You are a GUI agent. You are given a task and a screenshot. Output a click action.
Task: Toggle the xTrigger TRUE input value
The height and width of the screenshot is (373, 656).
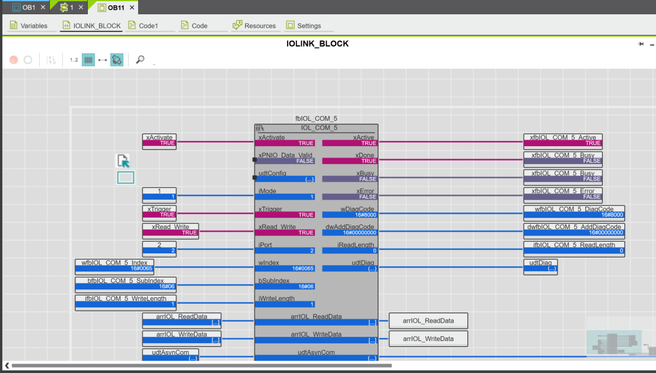(x=160, y=215)
